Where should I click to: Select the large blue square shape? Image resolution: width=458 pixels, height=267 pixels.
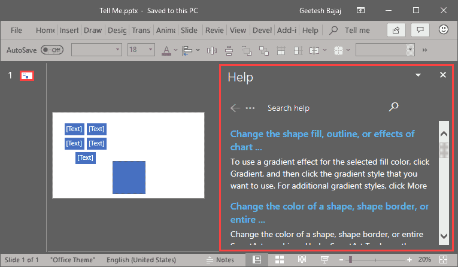(x=129, y=177)
